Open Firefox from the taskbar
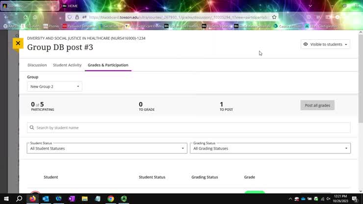 pyautogui.click(x=33, y=199)
